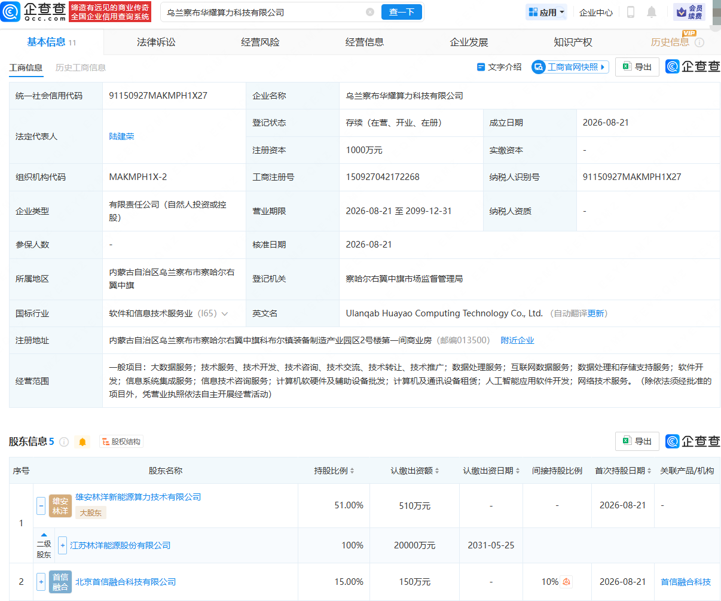
Task: Click 工商官网快照 button
Action: [570, 67]
